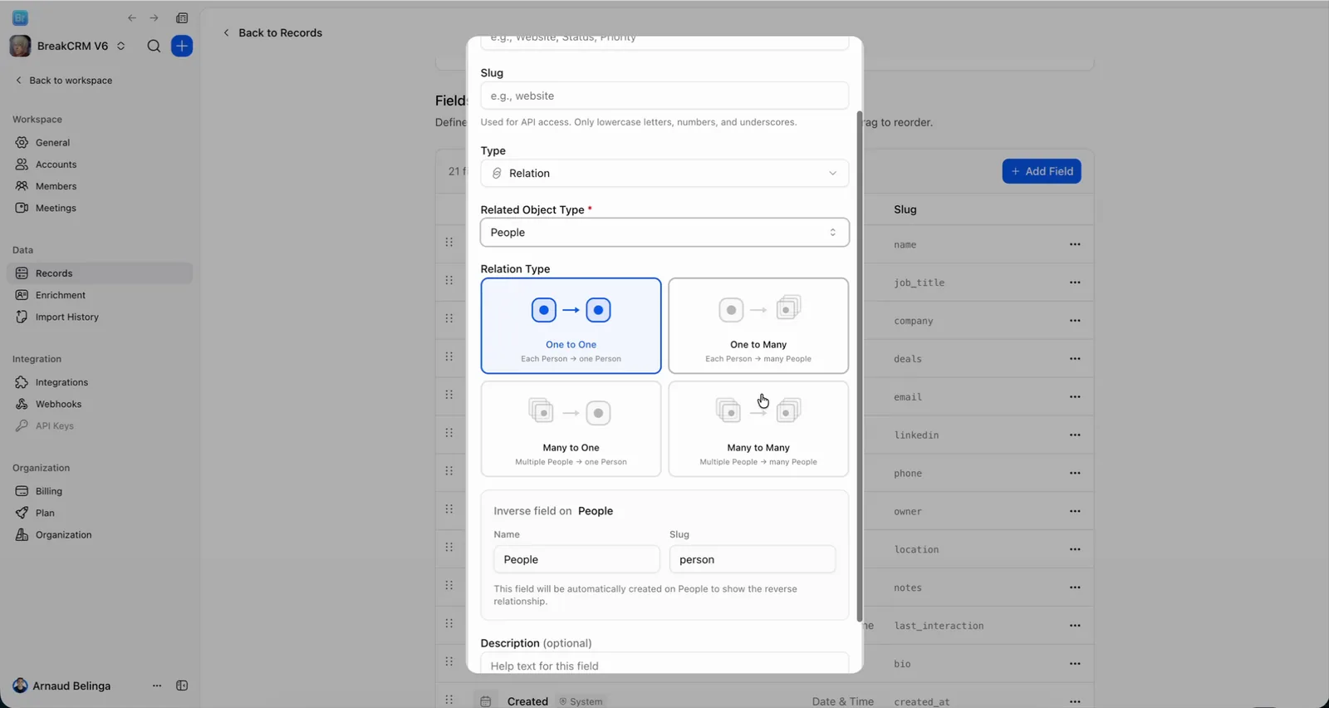Open row options for the linkedin field
This screenshot has height=708, width=1329.
(1075, 435)
